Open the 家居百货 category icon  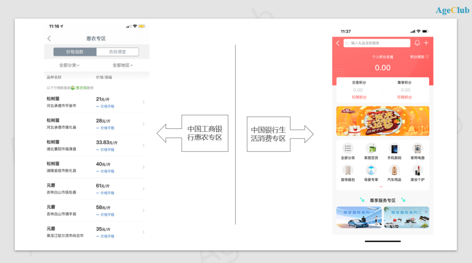(x=371, y=149)
